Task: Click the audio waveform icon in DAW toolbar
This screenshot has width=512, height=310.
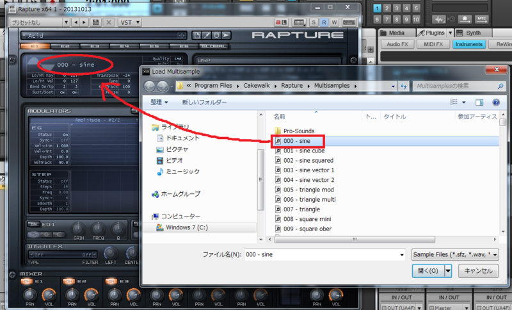Action: [439, 19]
